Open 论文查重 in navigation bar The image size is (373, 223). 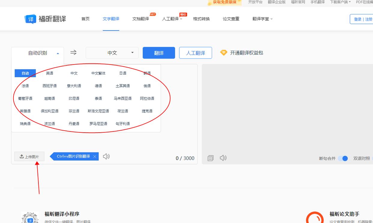click(231, 19)
